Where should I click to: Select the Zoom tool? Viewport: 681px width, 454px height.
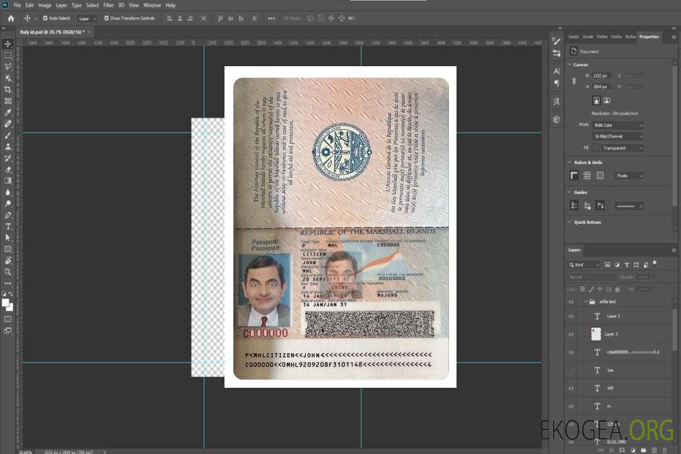tap(8, 272)
